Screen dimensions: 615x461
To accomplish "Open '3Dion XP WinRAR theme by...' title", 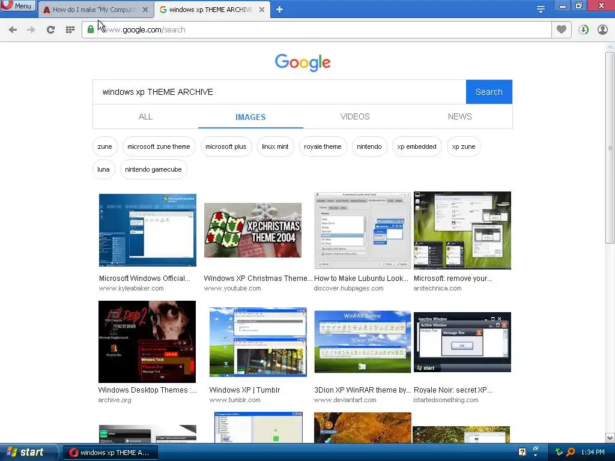I will tap(362, 390).
